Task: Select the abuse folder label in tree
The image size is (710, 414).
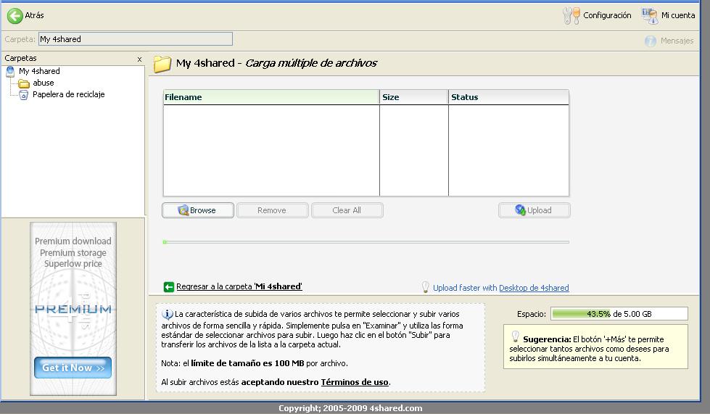Action: click(x=44, y=83)
